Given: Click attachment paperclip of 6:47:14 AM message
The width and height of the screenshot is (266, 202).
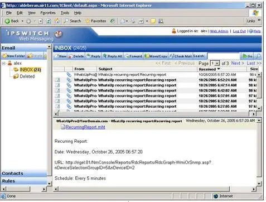Looking at the screenshot, I should (69, 85).
